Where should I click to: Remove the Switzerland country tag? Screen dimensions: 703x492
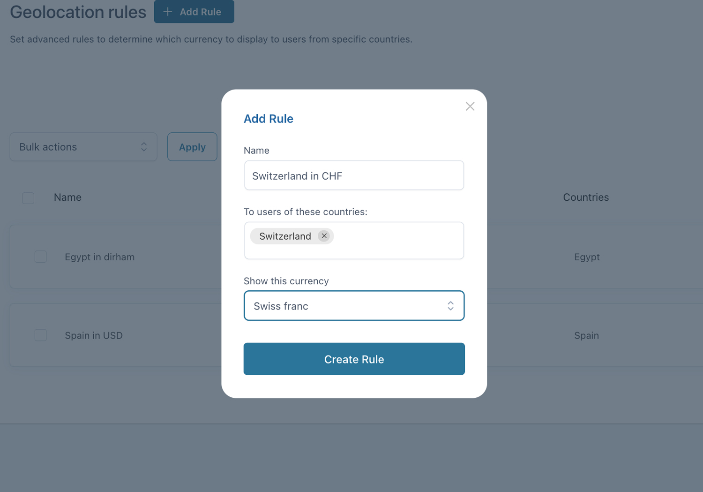tap(324, 236)
